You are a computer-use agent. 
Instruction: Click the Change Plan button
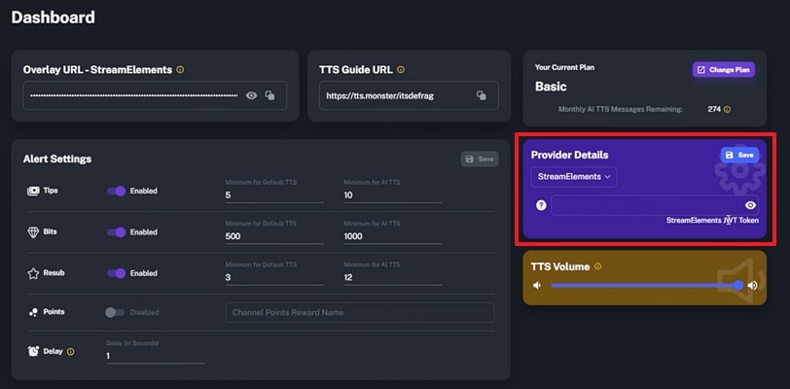point(724,70)
